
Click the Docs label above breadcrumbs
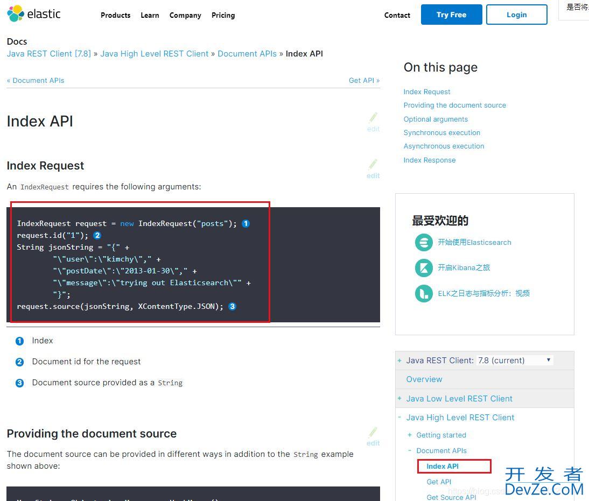(x=17, y=41)
